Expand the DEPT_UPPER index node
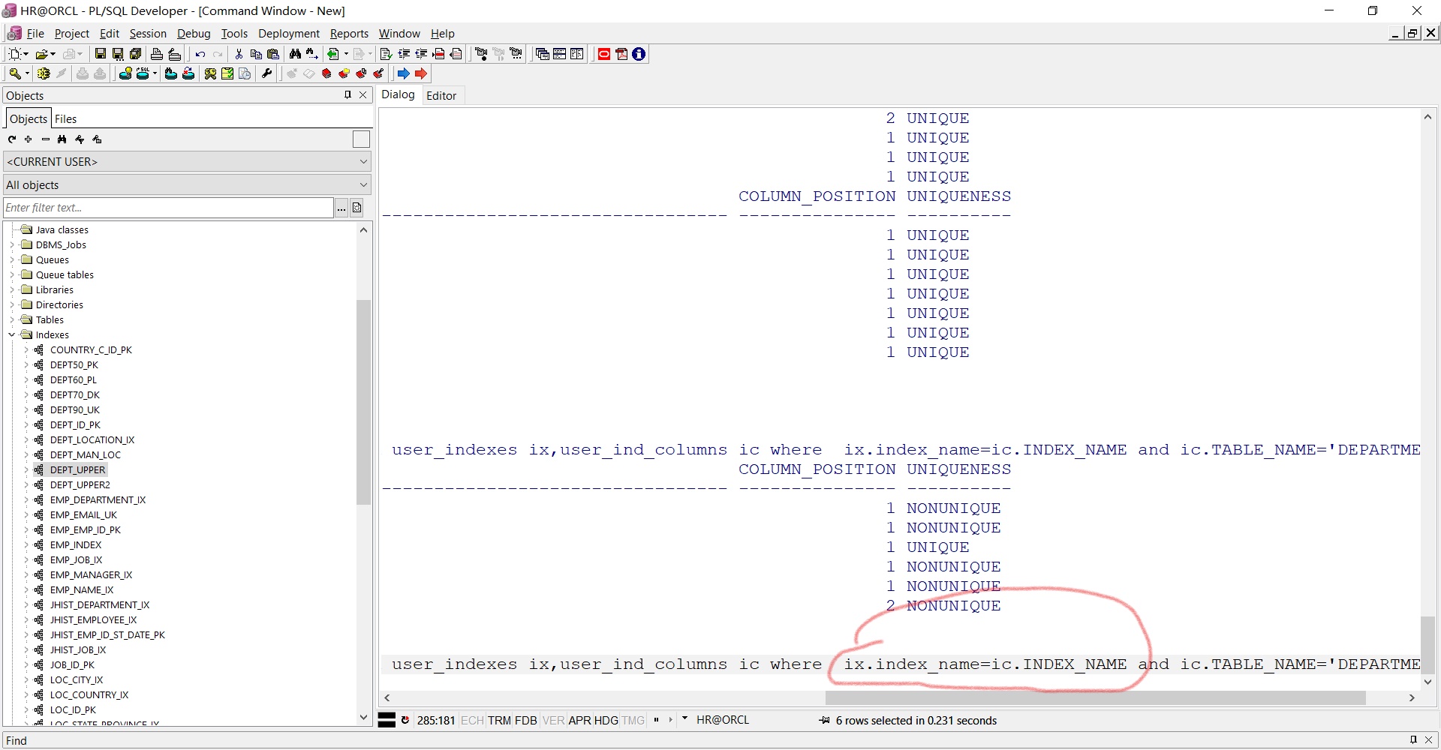Image resolution: width=1441 pixels, height=750 pixels. click(x=26, y=470)
